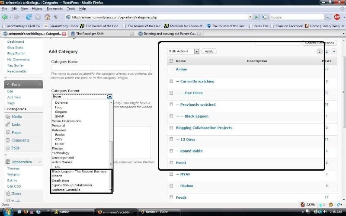
Task: Click the Google search engine icon
Action: click(x=265, y=17)
